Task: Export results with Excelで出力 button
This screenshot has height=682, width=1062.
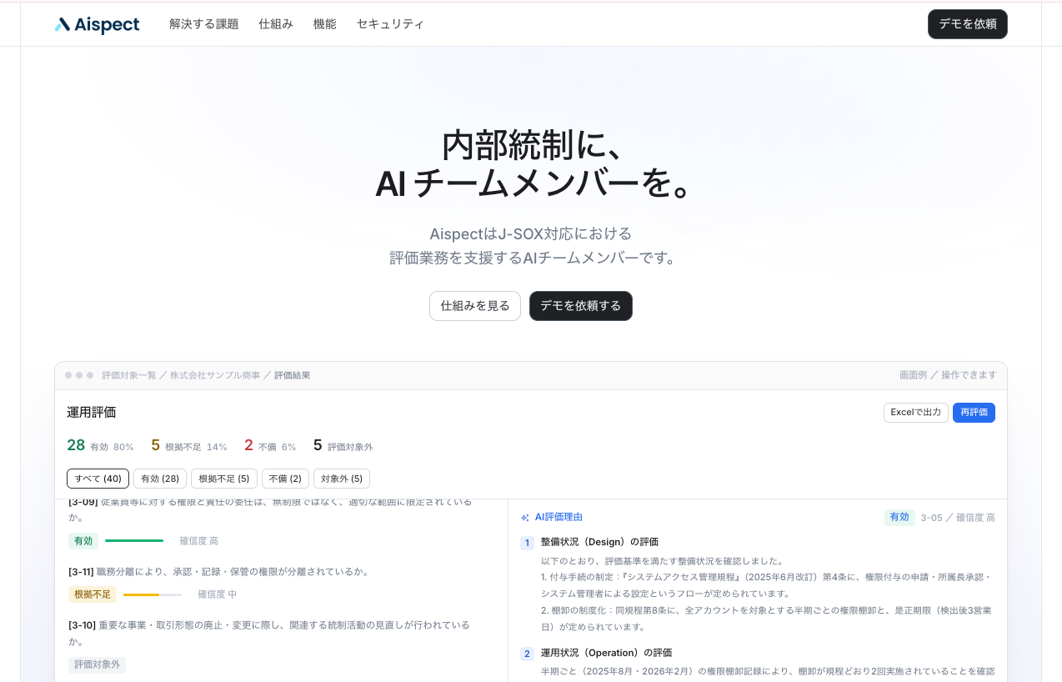Action: point(916,413)
